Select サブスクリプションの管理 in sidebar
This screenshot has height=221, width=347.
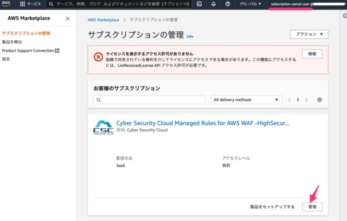tap(26, 33)
